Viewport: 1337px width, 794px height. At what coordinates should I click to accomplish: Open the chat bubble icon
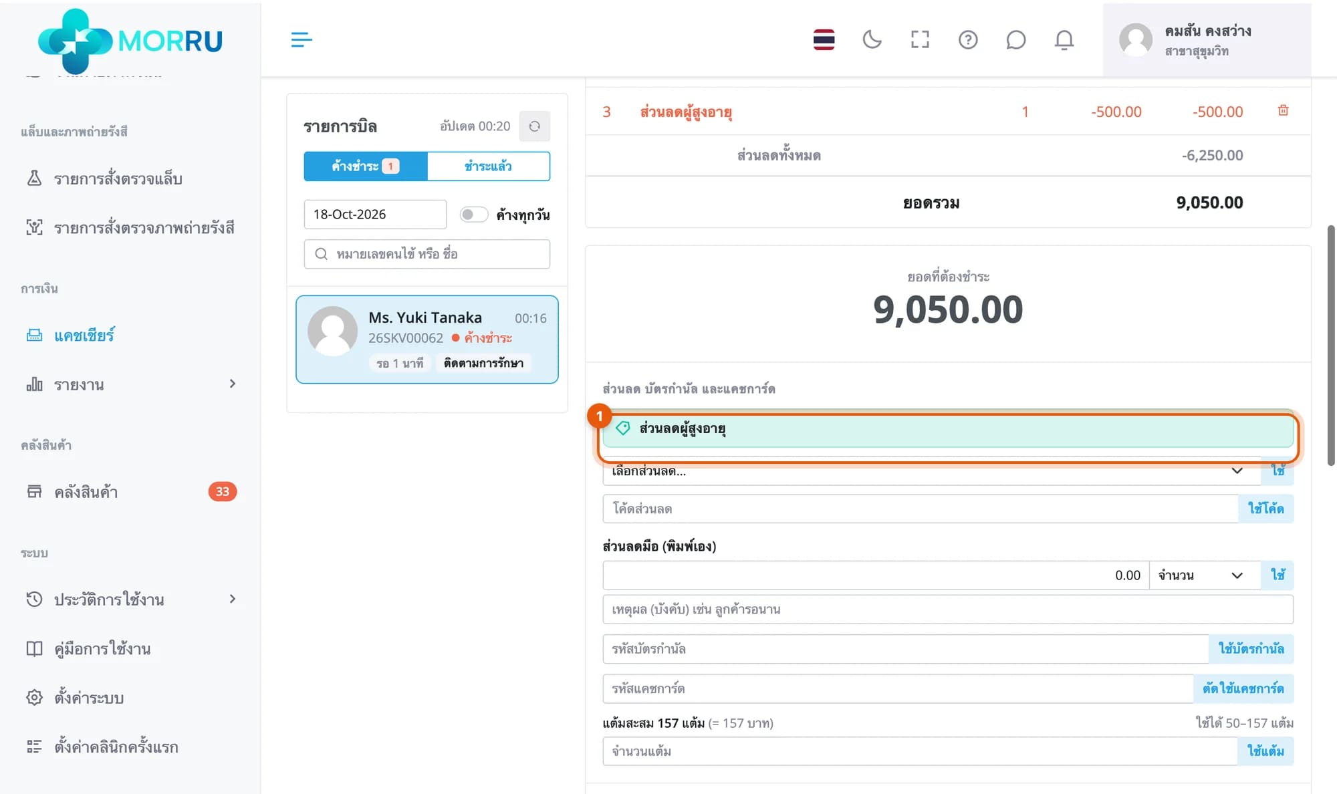pos(1015,39)
